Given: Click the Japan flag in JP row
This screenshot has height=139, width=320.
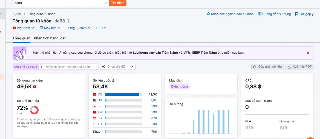Looking at the screenshot, I should point(95,106).
